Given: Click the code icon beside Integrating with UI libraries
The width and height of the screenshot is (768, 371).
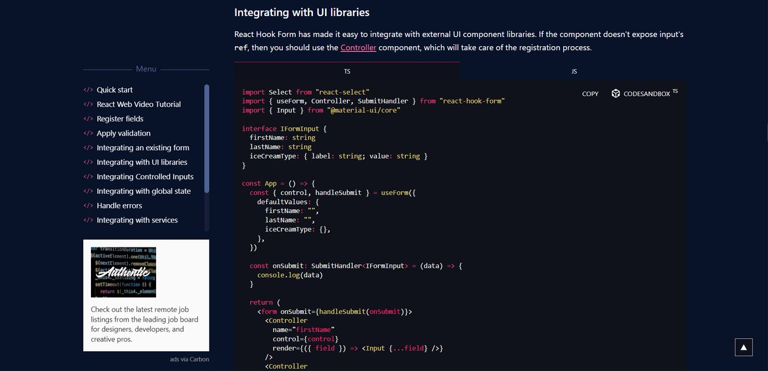Looking at the screenshot, I should point(88,162).
